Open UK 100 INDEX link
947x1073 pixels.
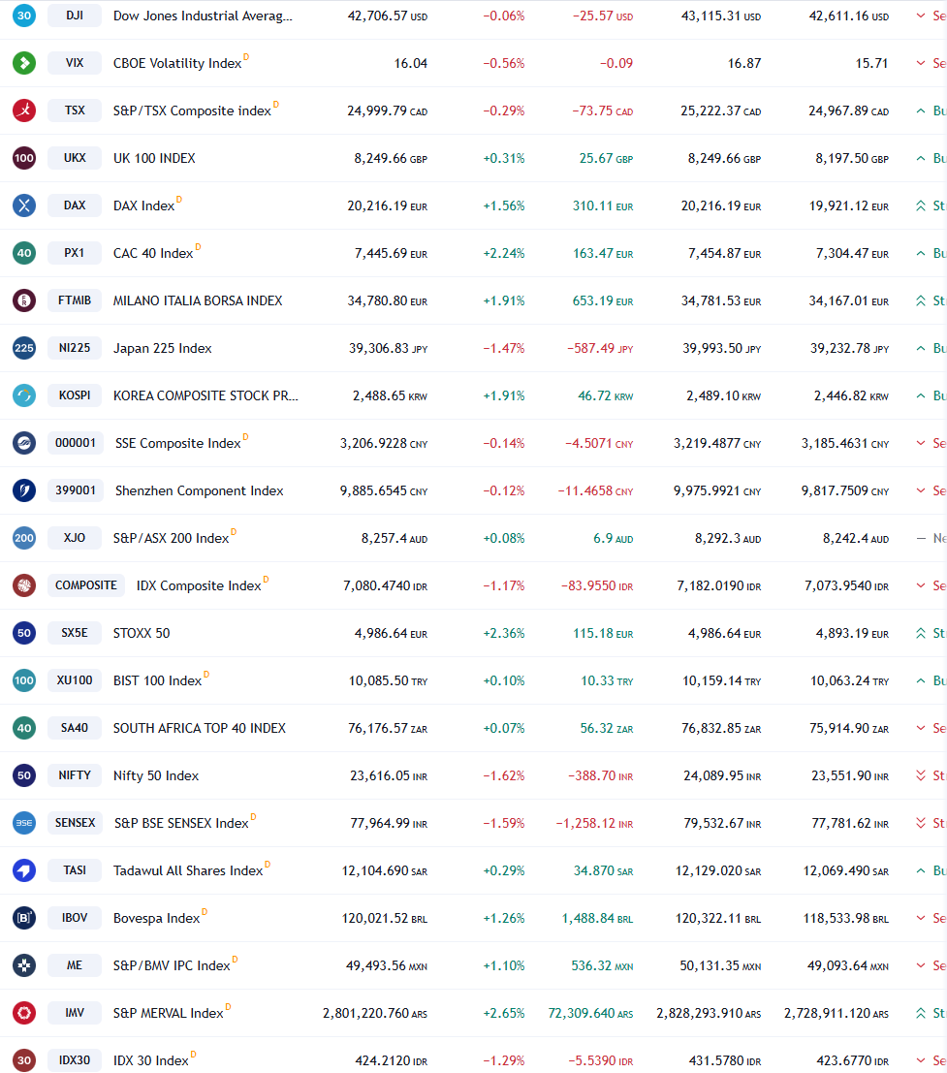[154, 158]
